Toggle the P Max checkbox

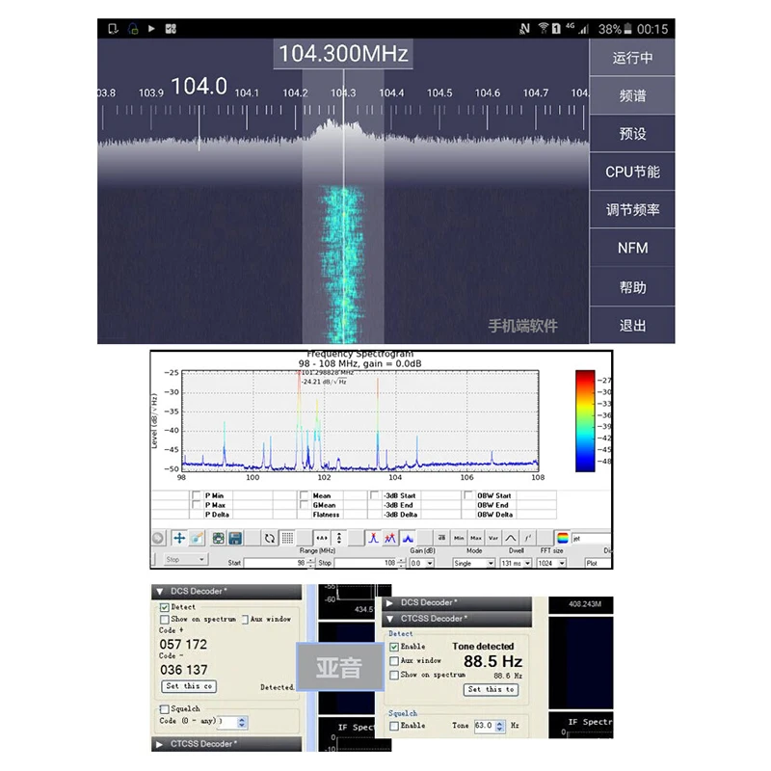click(x=197, y=504)
